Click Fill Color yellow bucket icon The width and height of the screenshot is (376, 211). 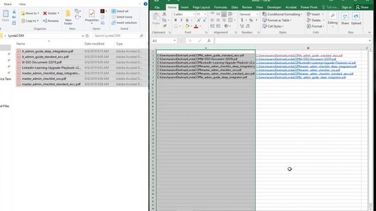pos(187,26)
